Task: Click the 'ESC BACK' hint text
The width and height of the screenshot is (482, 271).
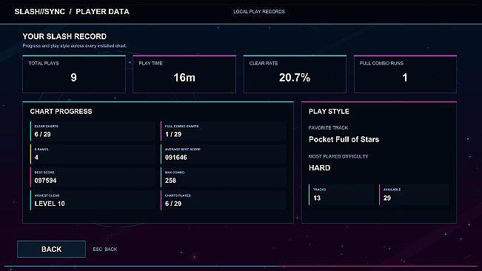Action: click(105, 250)
